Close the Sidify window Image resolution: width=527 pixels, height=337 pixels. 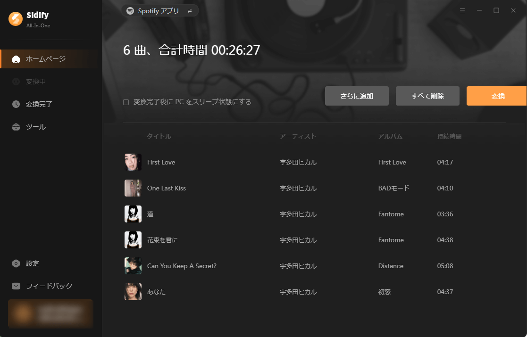(513, 11)
